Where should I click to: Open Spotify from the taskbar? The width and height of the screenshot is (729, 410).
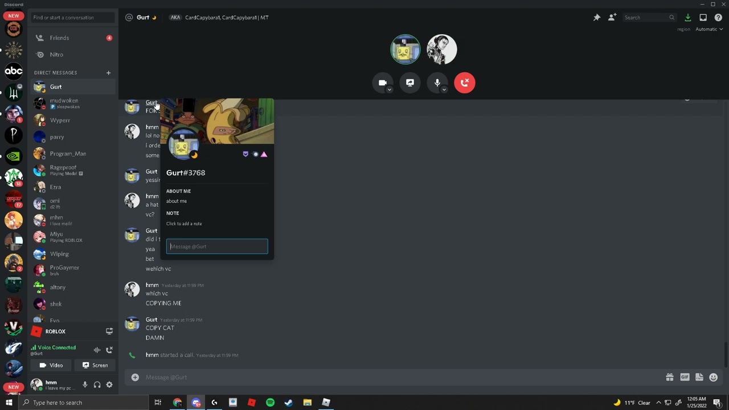[x=270, y=403]
